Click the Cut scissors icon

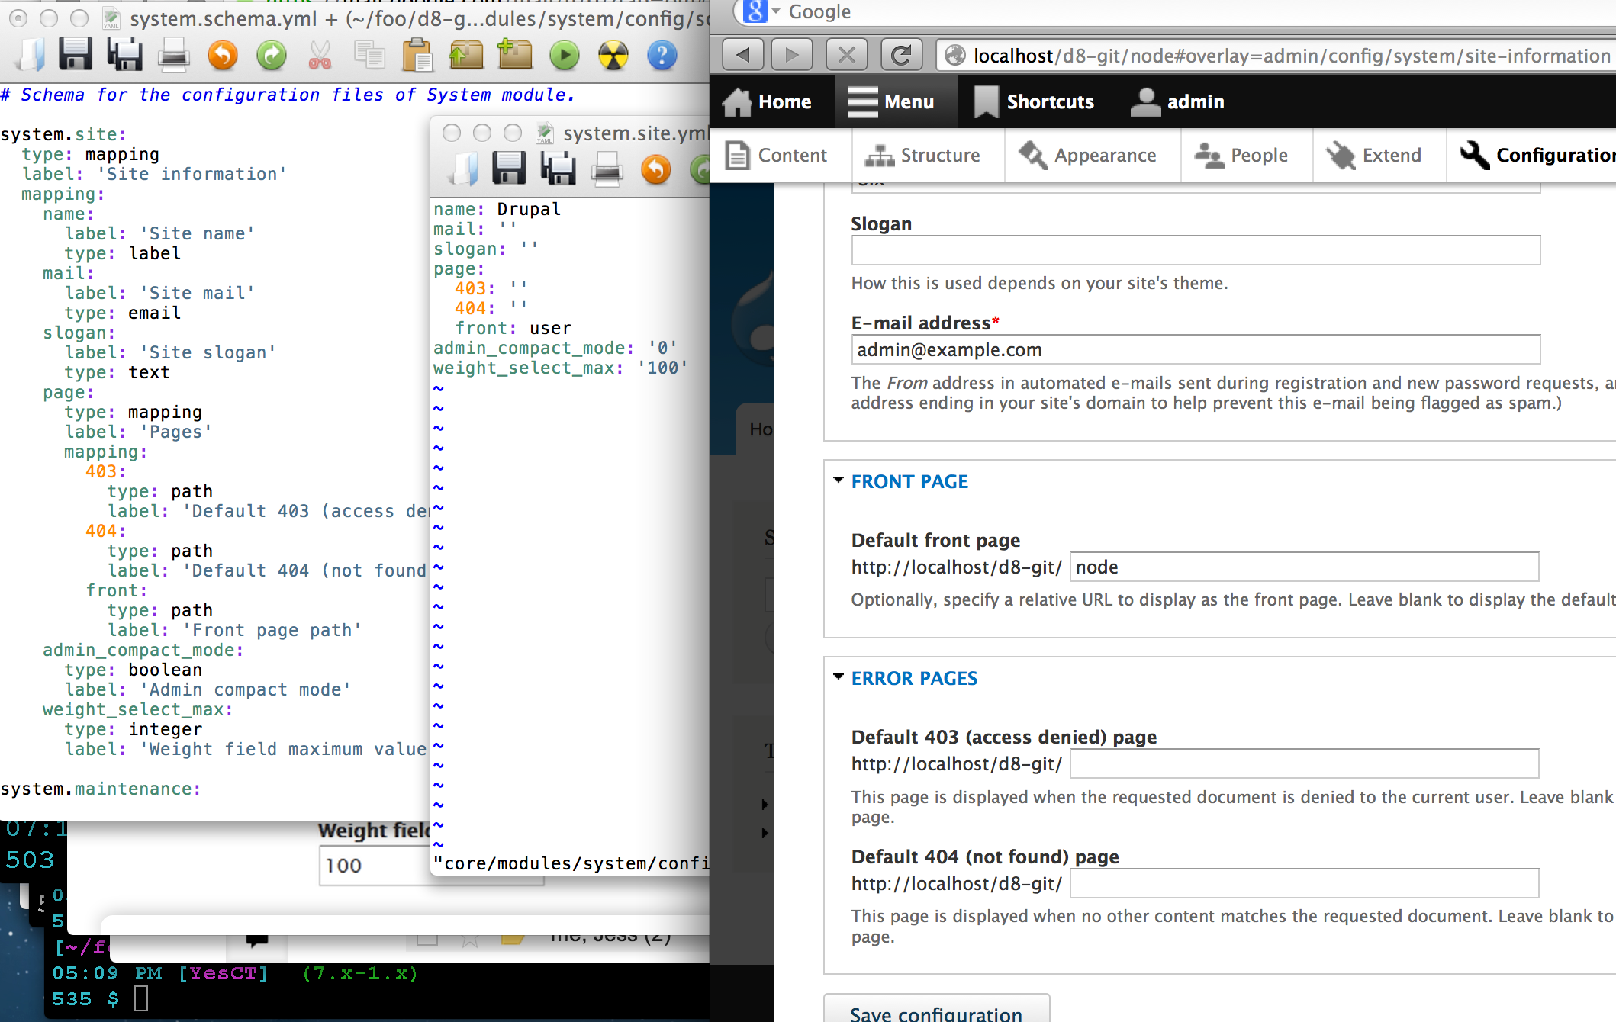click(320, 55)
